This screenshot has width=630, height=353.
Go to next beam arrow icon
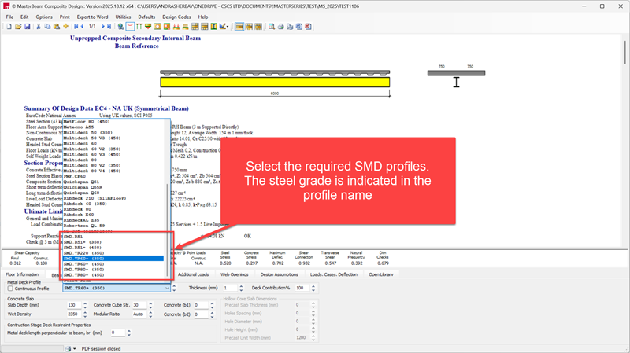click(x=103, y=27)
